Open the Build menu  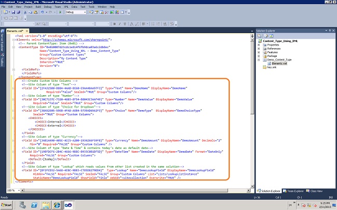39,6
